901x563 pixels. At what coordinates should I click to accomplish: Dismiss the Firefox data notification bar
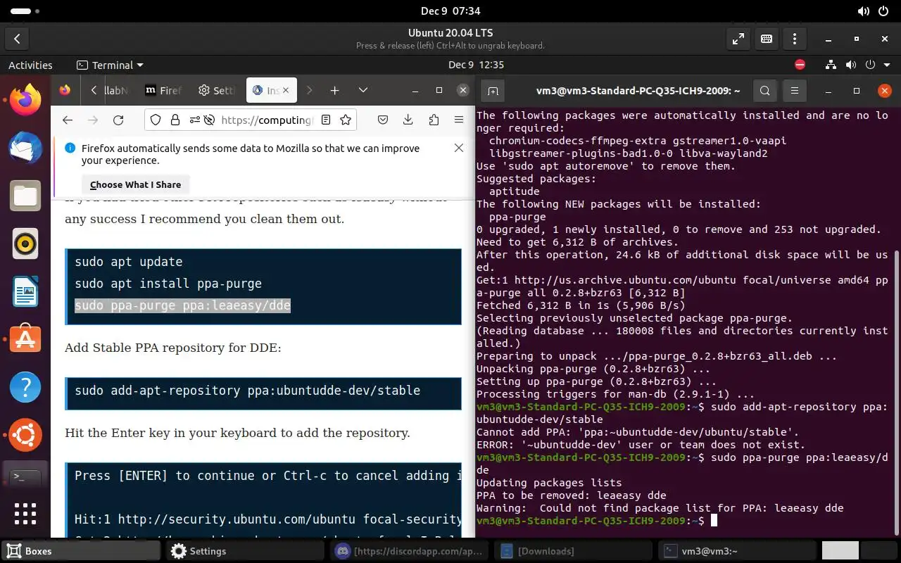459,148
